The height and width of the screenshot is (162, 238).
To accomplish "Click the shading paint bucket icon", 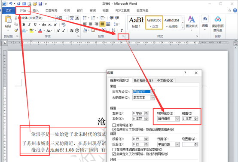I will (x=85, y=31).
